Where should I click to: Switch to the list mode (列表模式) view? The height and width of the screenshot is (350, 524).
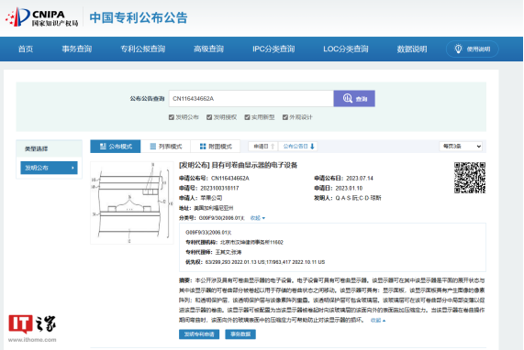click(166, 147)
